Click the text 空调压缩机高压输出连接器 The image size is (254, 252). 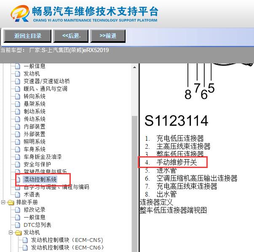(x=197, y=178)
